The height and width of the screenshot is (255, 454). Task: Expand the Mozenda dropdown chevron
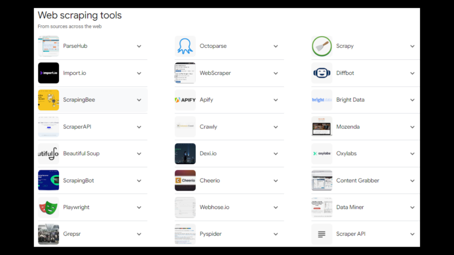412,127
